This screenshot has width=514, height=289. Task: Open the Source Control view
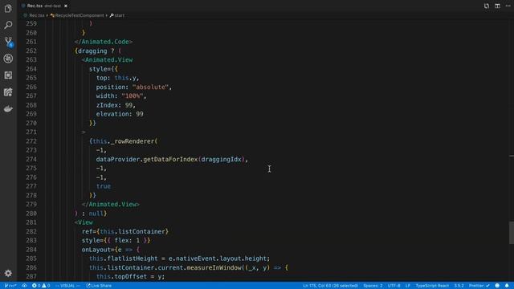point(8,42)
